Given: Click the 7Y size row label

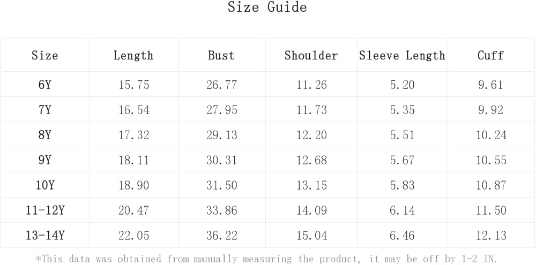Looking at the screenshot, I should click(x=44, y=110).
